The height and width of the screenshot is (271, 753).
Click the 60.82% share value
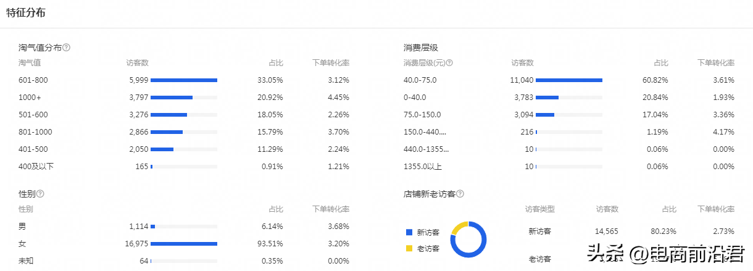(x=655, y=80)
